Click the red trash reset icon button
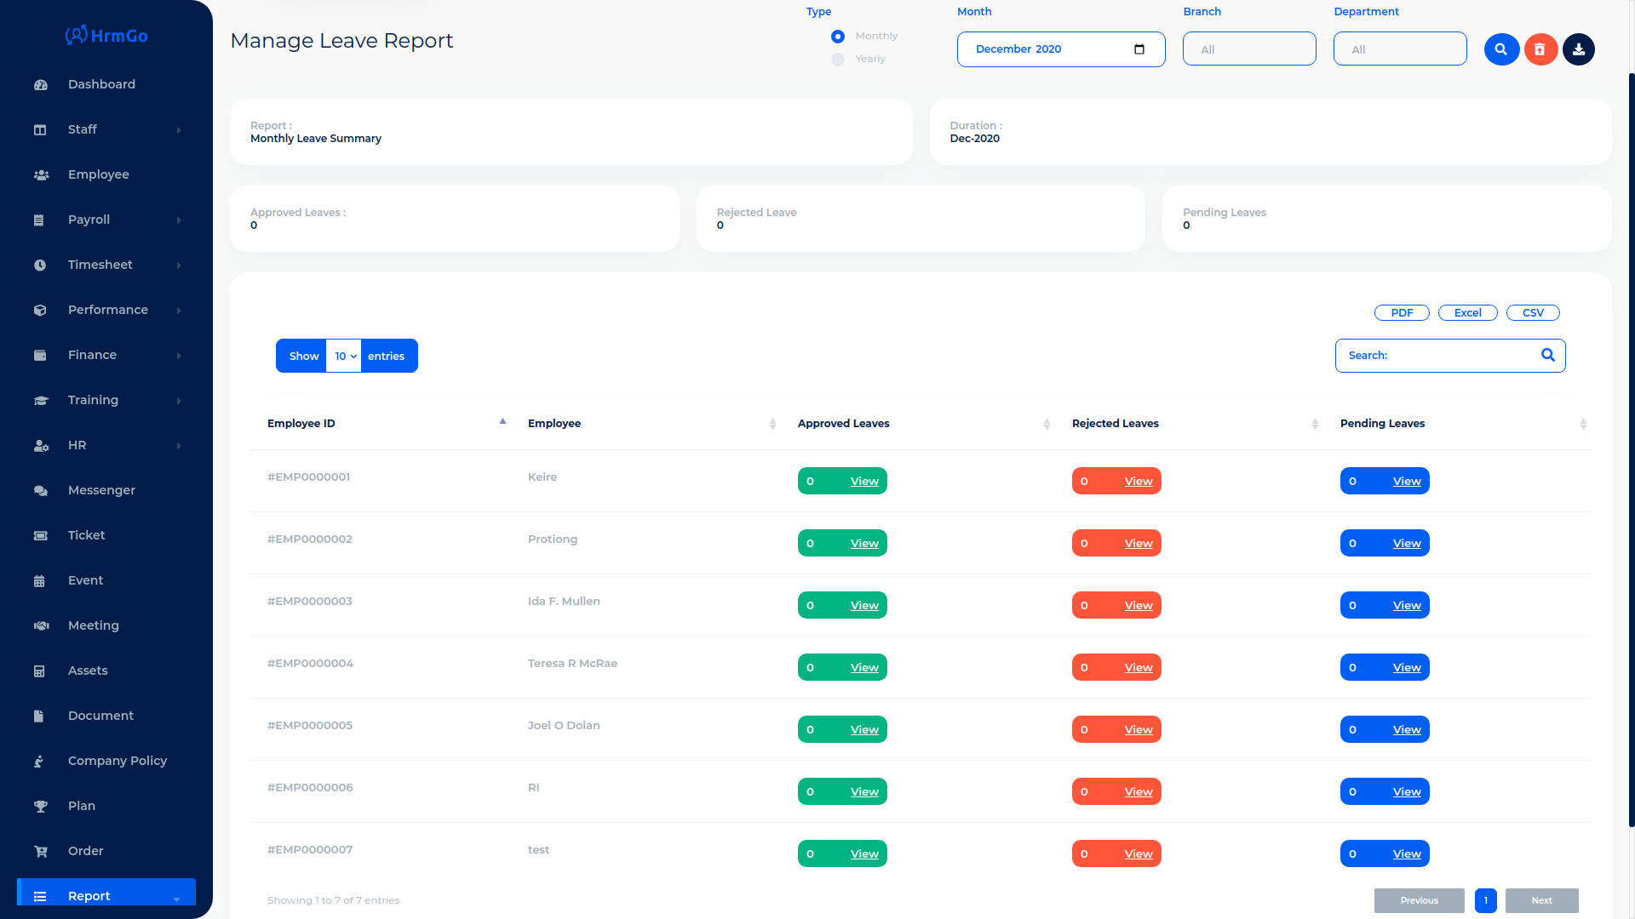Image resolution: width=1635 pixels, height=919 pixels. click(1540, 49)
